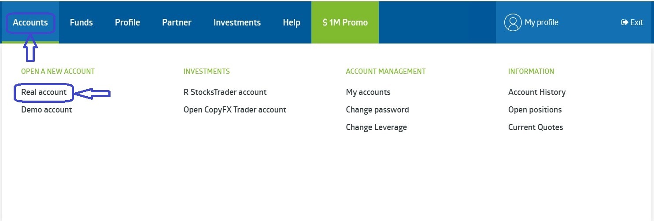
Task: View Current Quotes
Action: [x=535, y=127]
